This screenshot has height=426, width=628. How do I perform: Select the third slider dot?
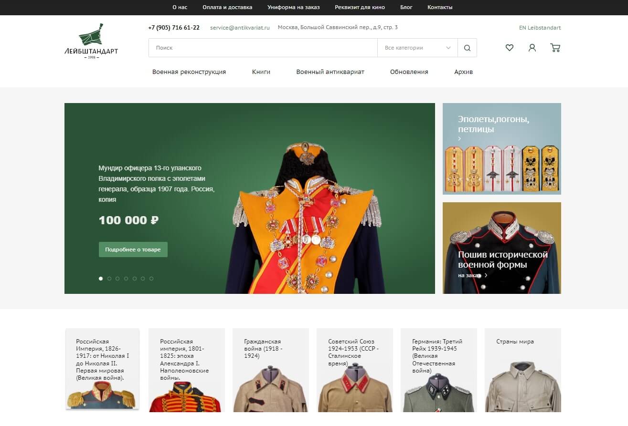coord(117,279)
